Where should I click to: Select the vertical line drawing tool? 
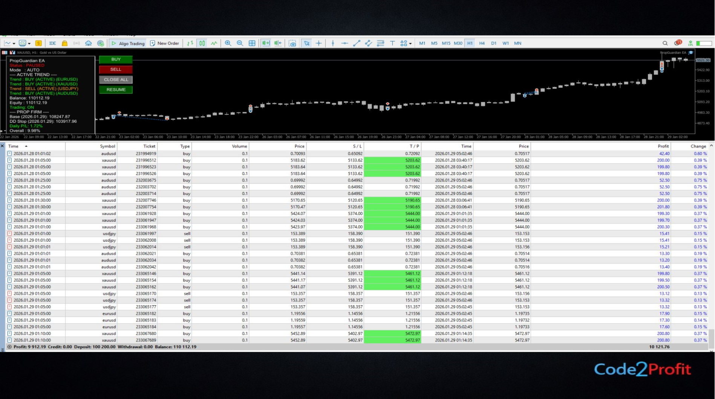(333, 43)
